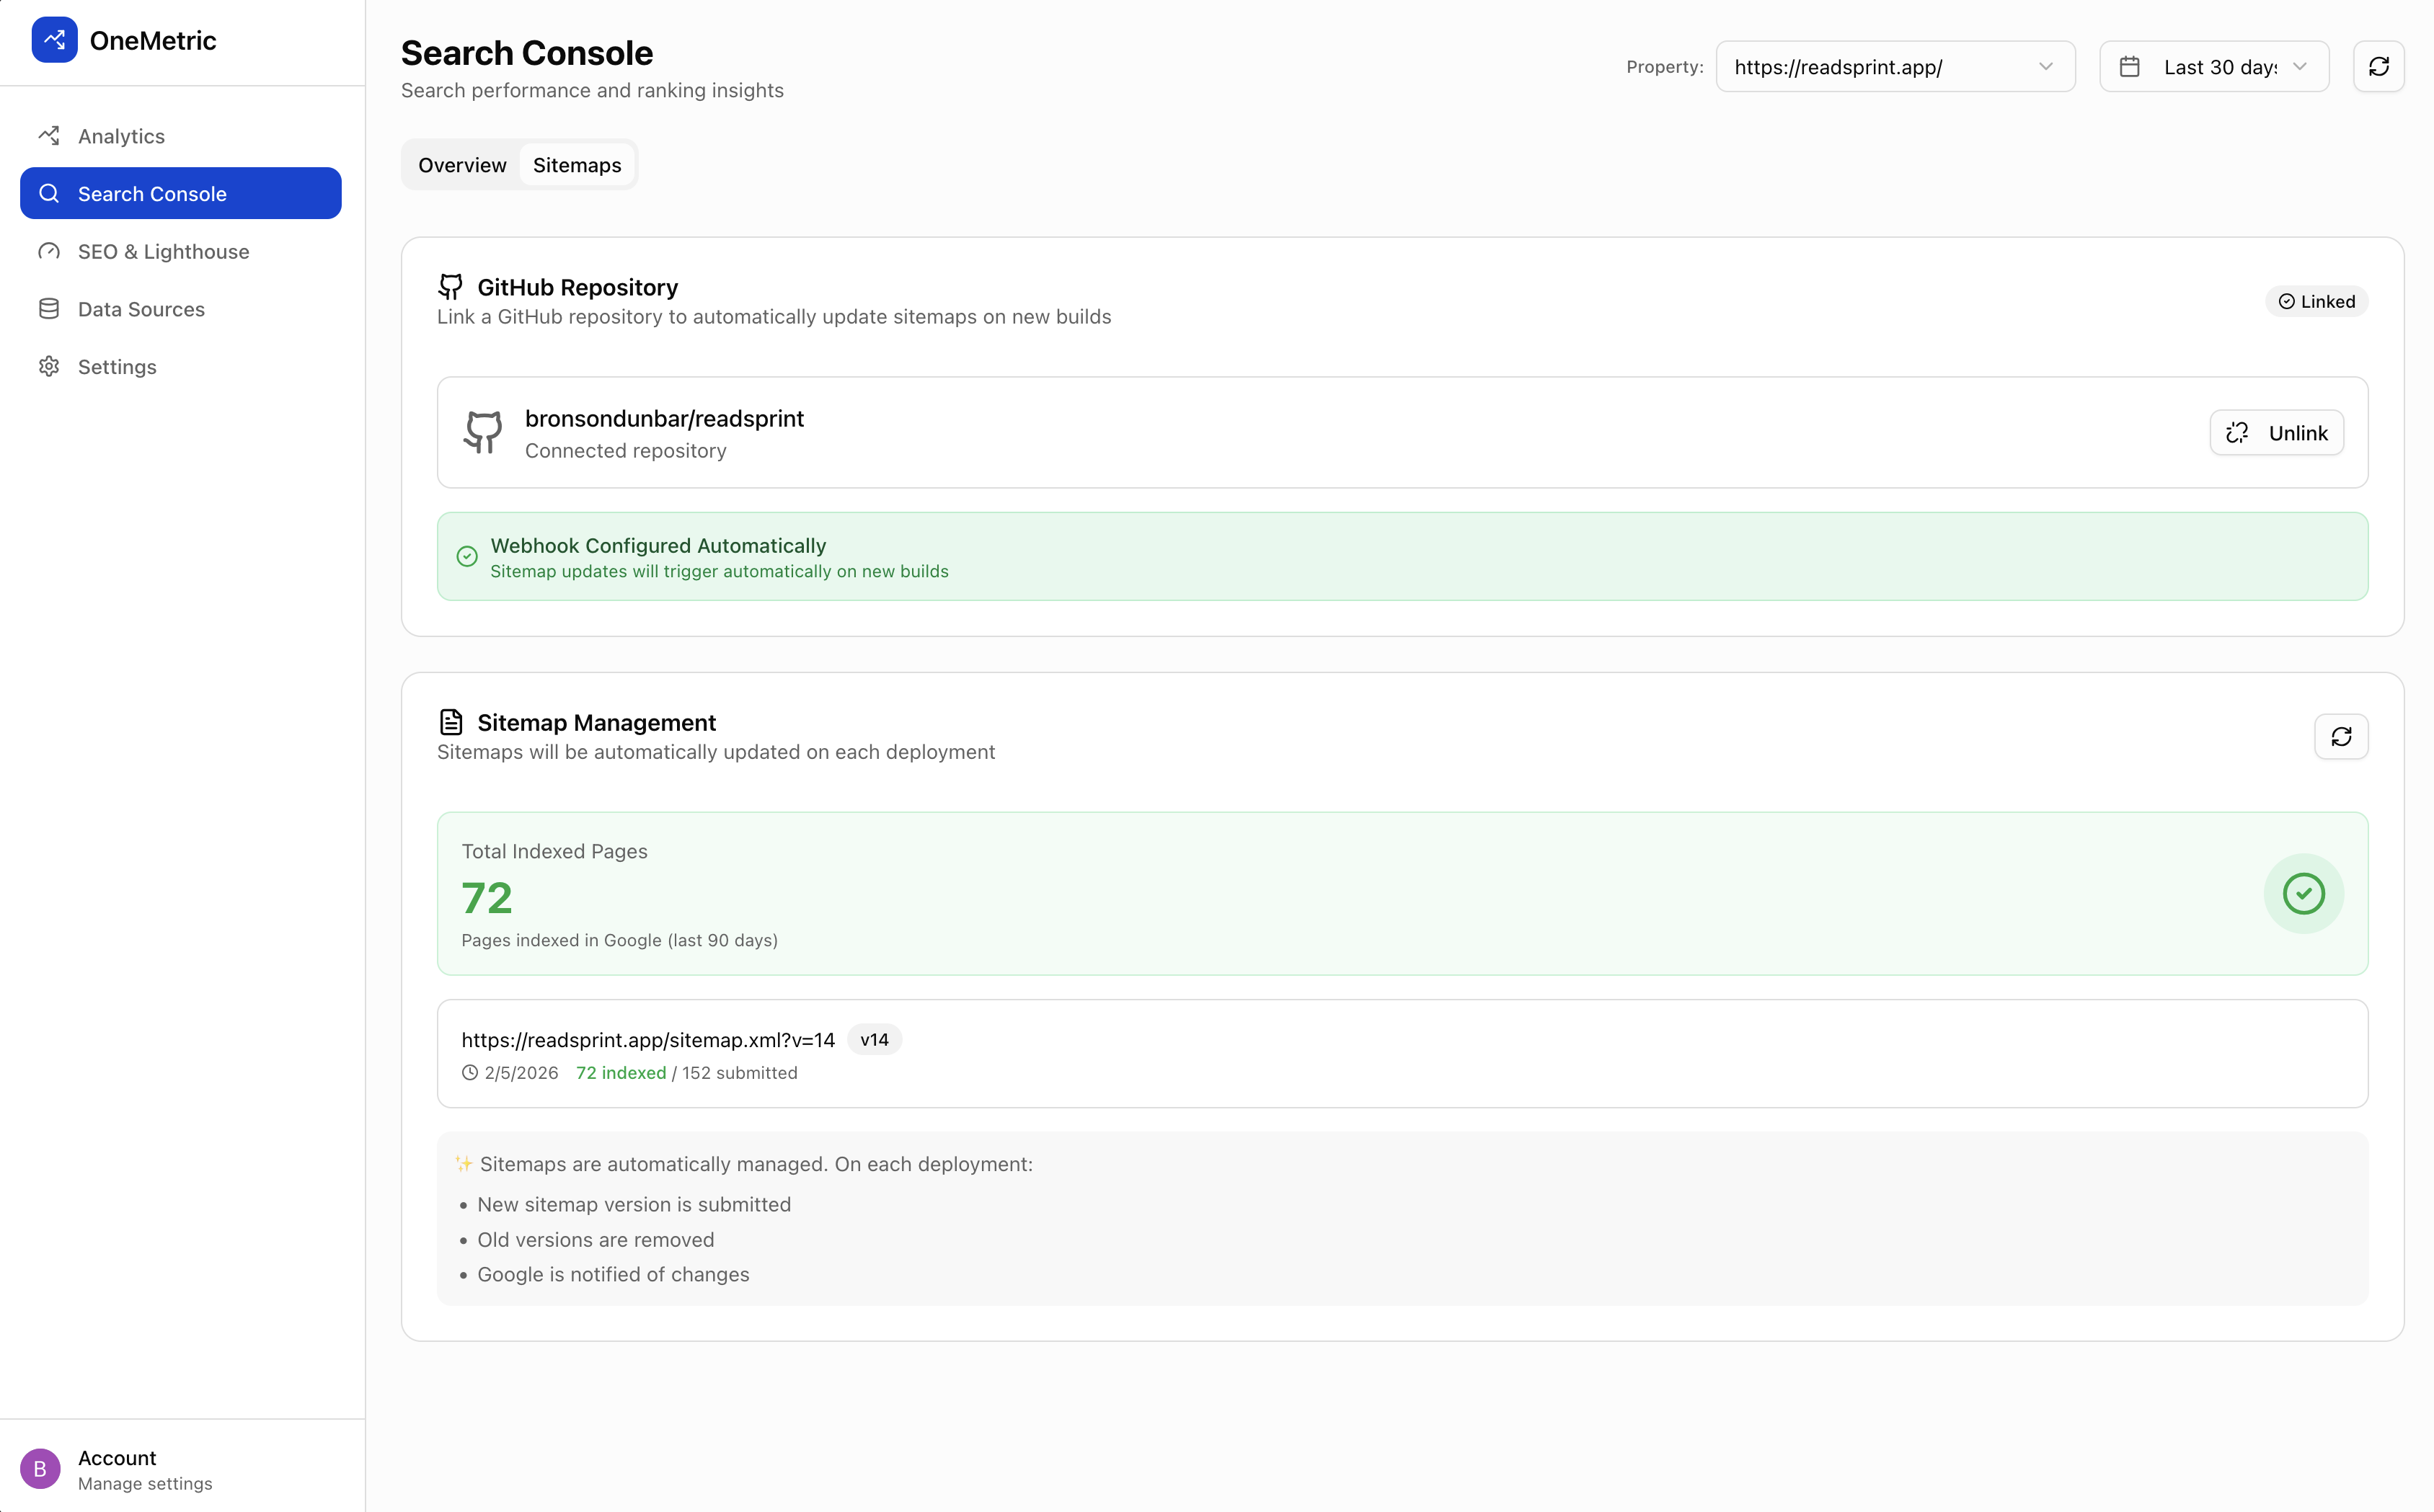Refresh data using the top-right refresh icon
Image resolution: width=2434 pixels, height=1512 pixels.
tap(2380, 66)
